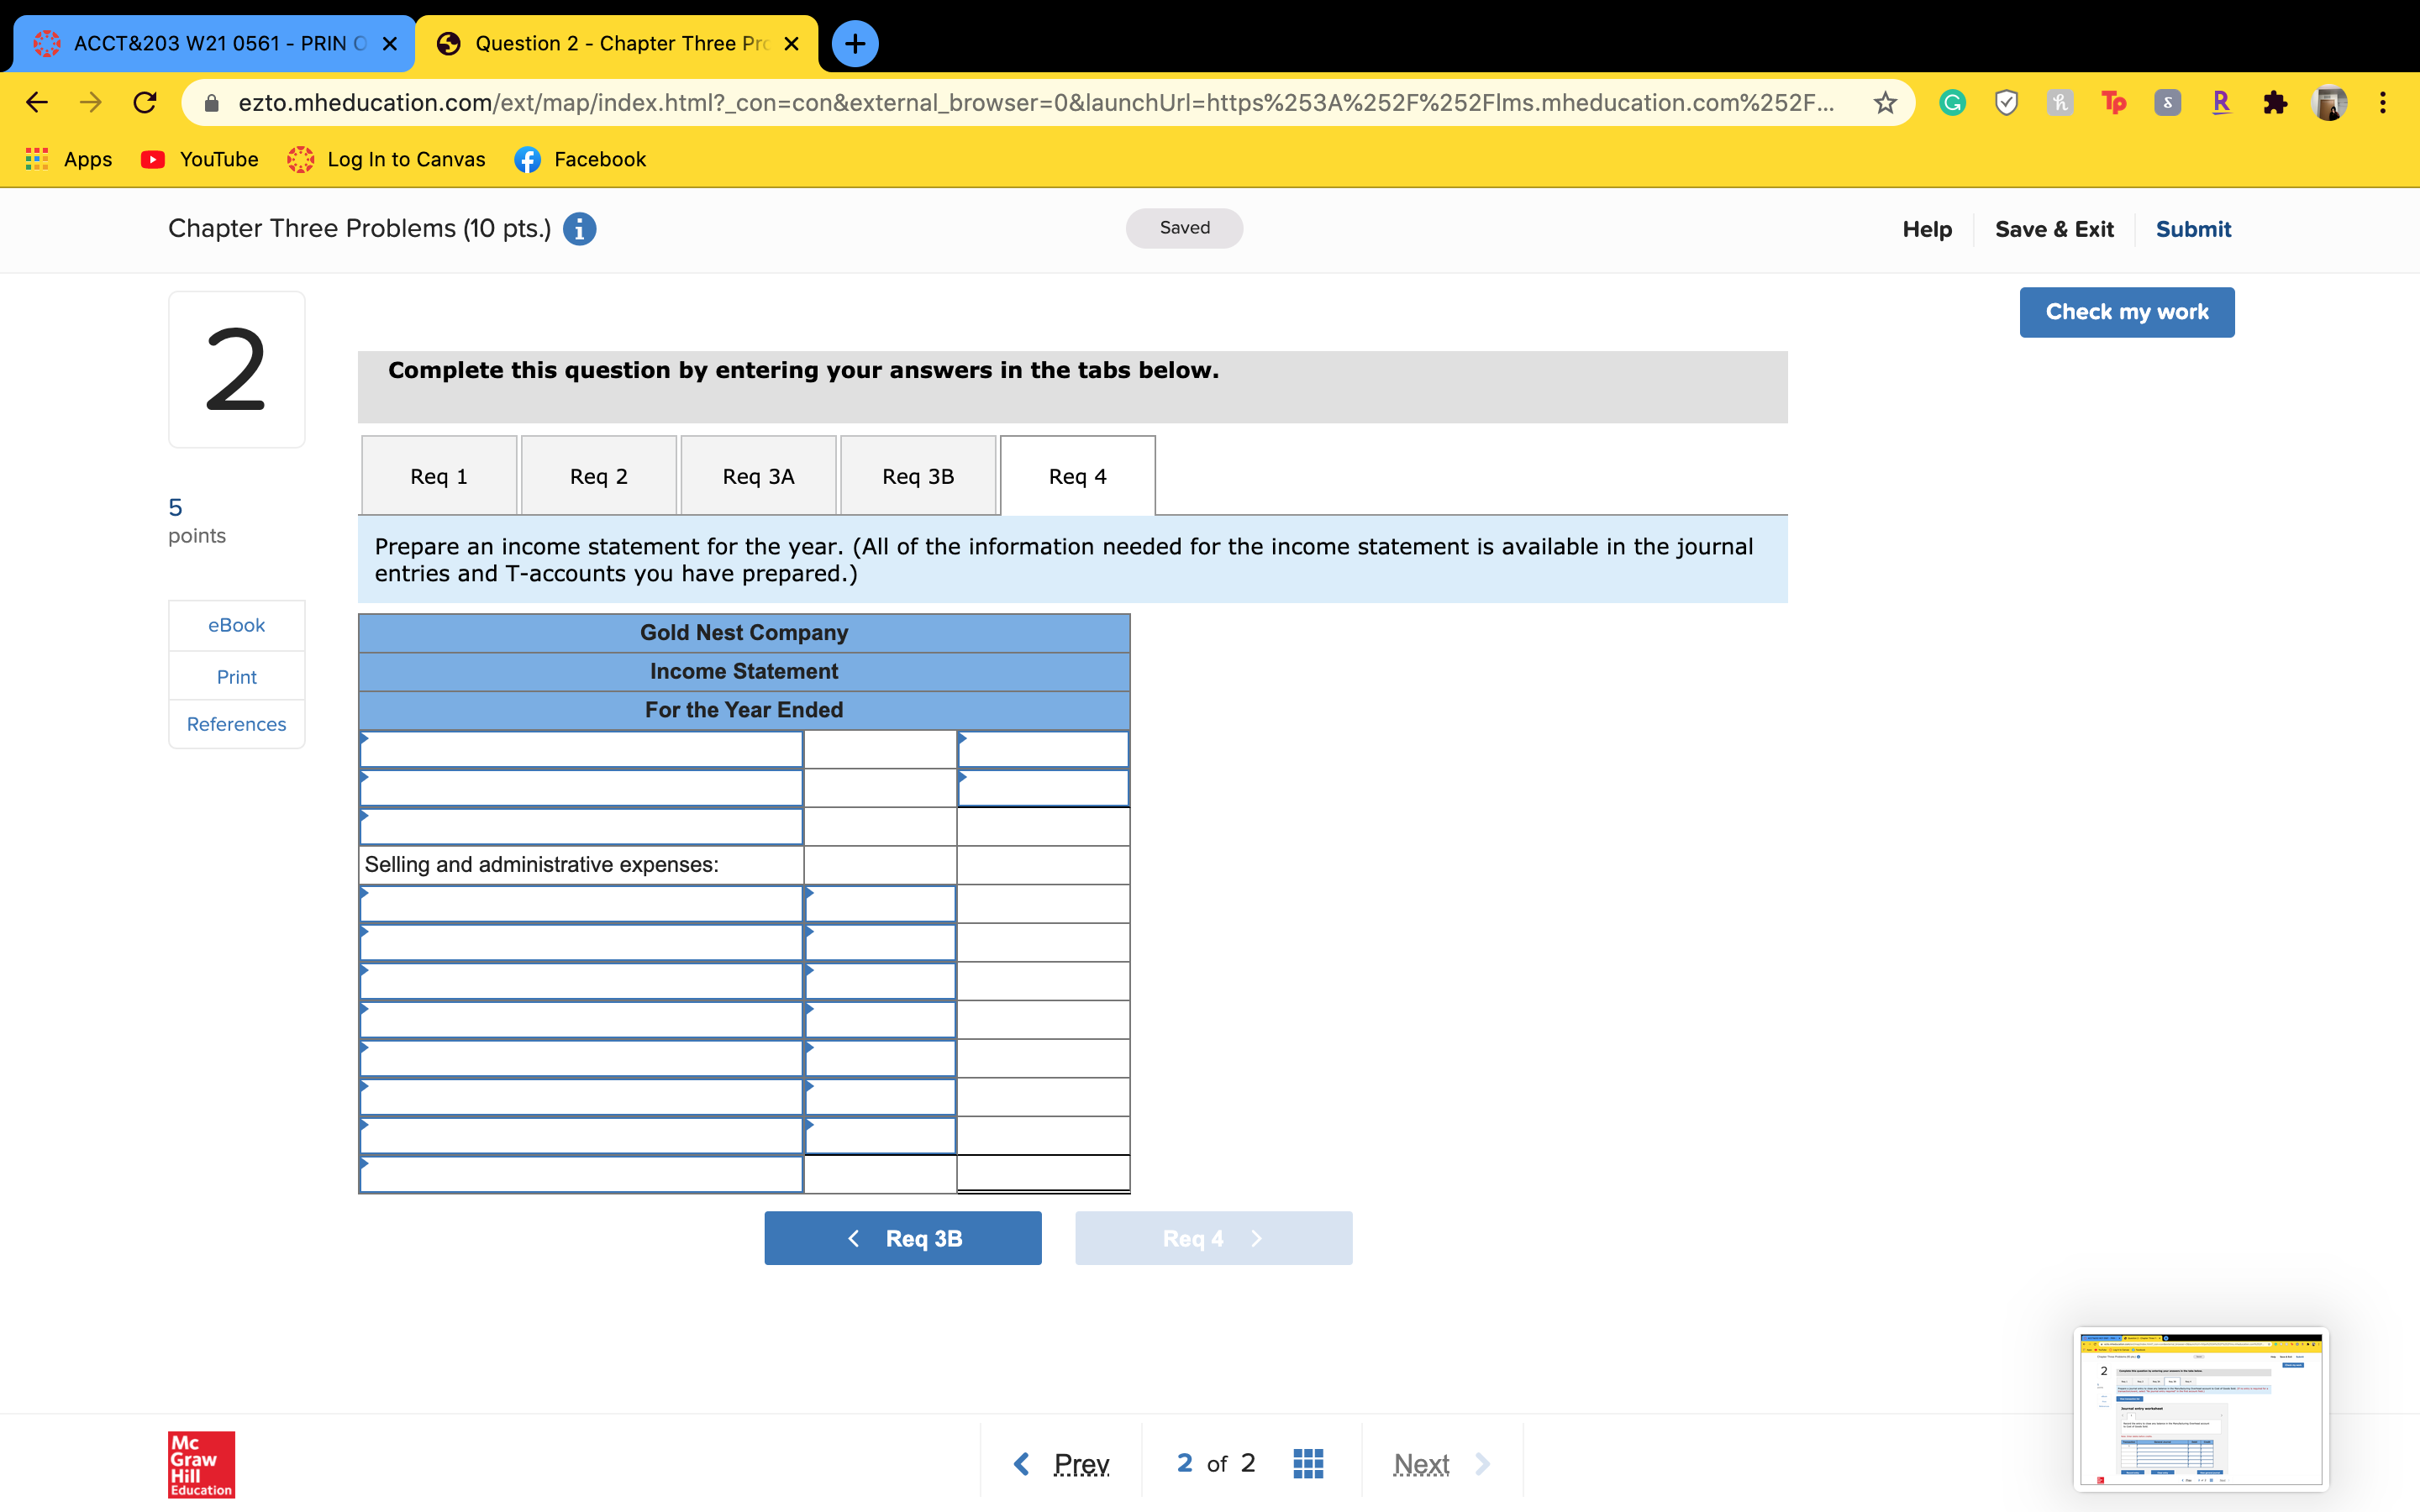
Task: Open the References link
Action: [236, 723]
